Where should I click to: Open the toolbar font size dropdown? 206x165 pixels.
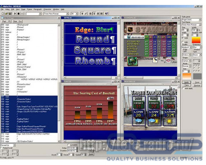tap(77, 14)
